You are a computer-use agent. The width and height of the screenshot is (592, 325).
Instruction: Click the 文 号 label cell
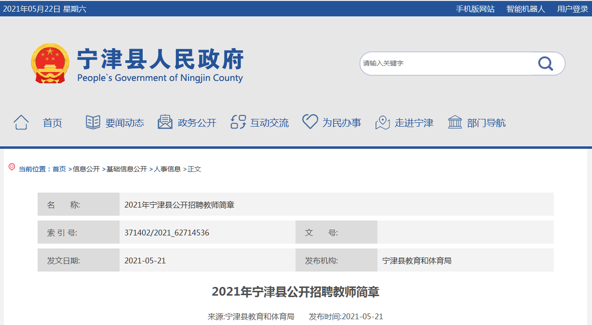pyautogui.click(x=336, y=233)
